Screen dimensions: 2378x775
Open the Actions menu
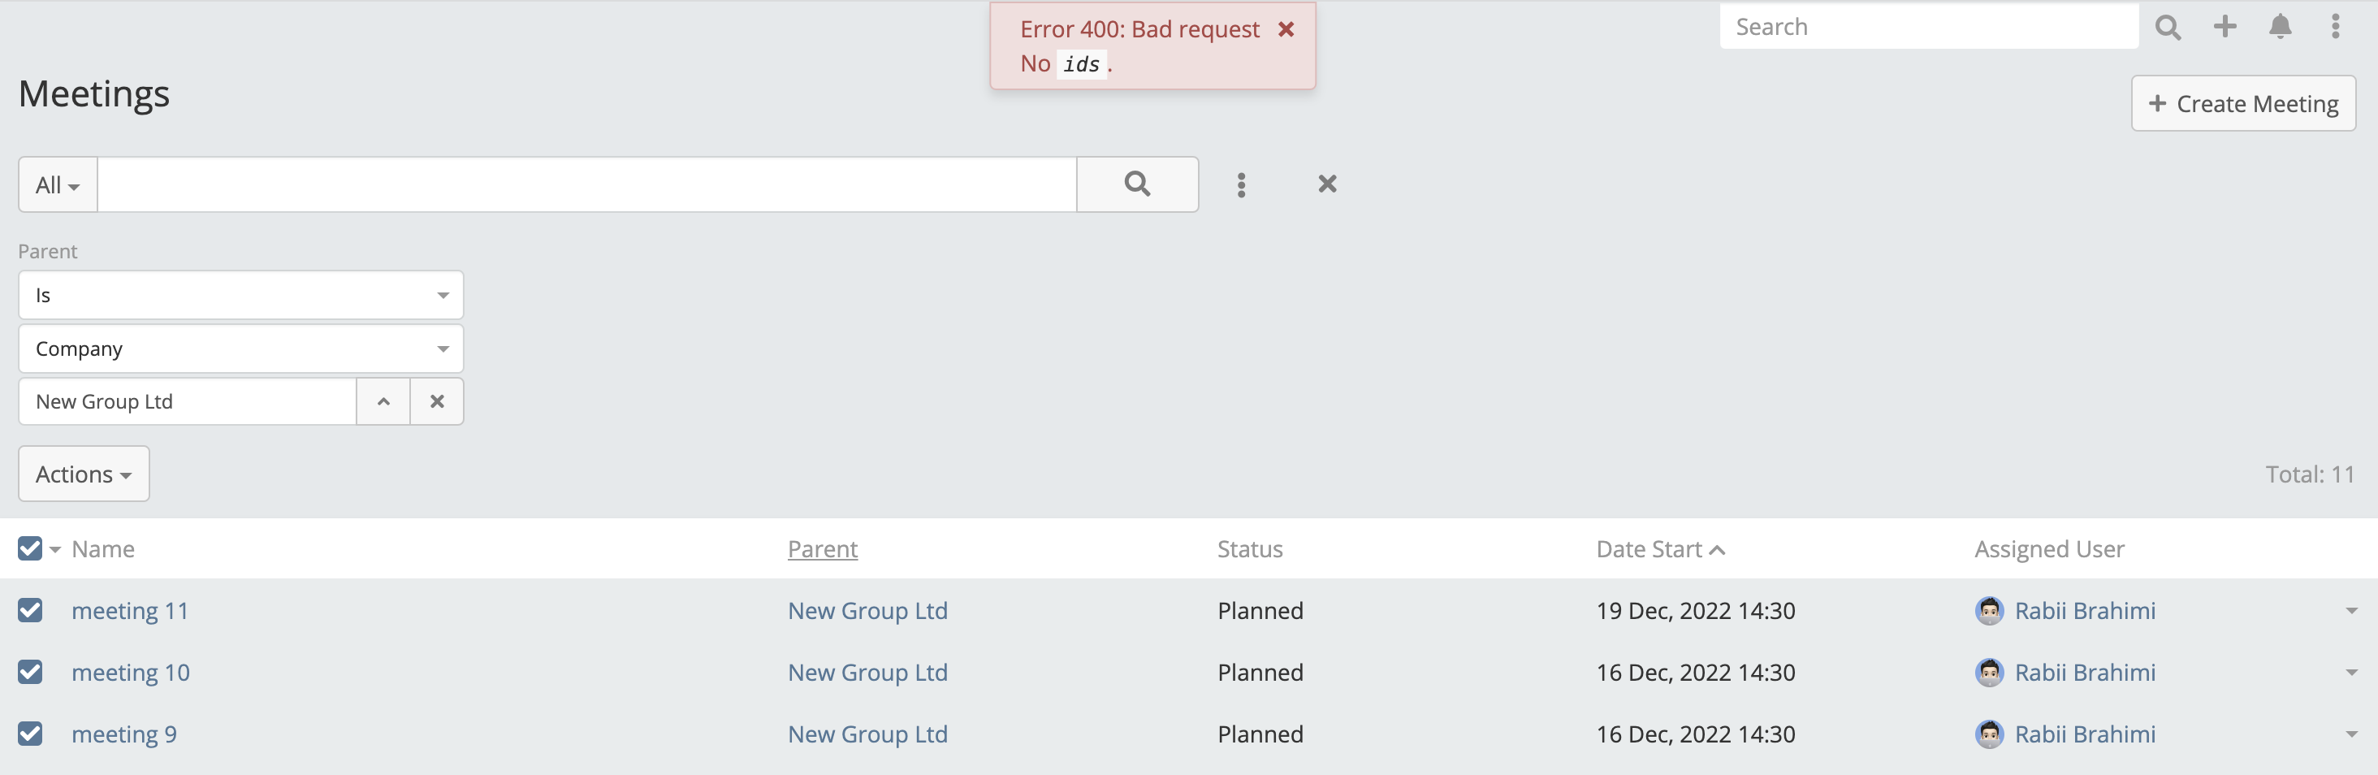pyautogui.click(x=83, y=473)
